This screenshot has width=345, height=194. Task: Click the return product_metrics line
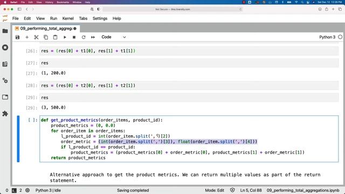tap(78, 158)
